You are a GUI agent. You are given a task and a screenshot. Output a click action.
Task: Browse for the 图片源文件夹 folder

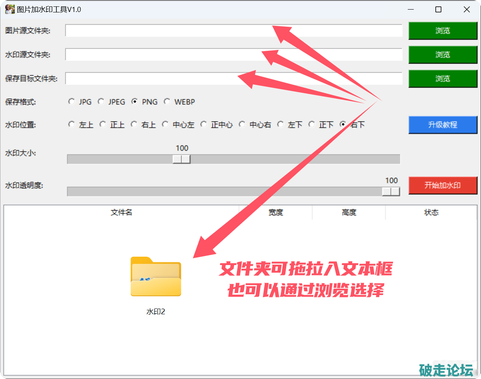tap(443, 31)
